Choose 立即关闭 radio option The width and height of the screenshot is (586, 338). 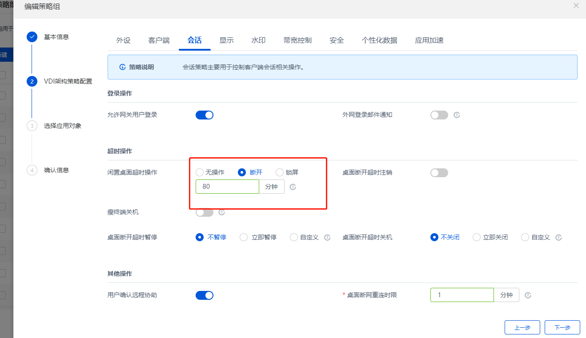pos(477,237)
